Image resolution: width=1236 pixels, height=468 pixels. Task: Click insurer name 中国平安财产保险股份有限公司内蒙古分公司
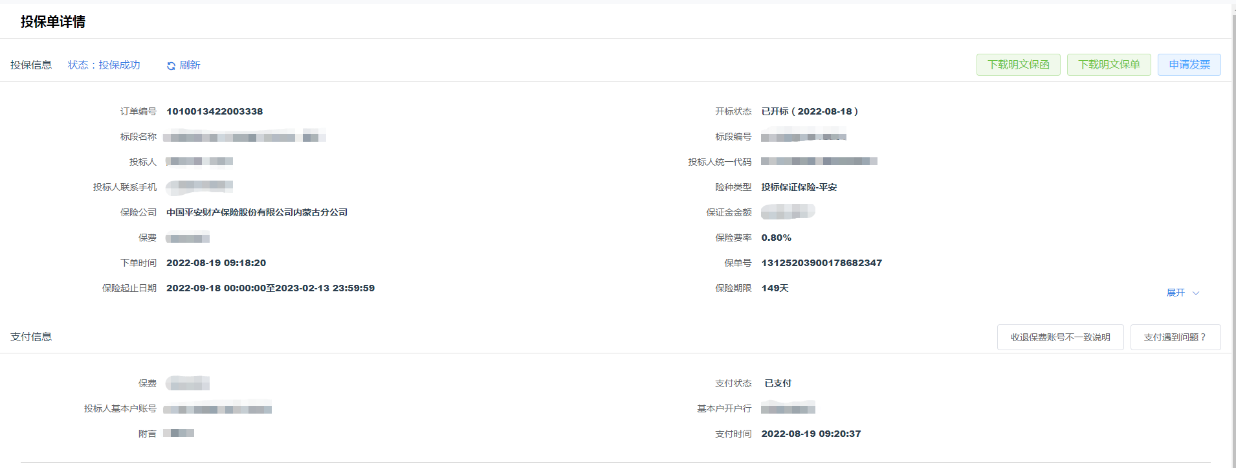pyautogui.click(x=257, y=212)
